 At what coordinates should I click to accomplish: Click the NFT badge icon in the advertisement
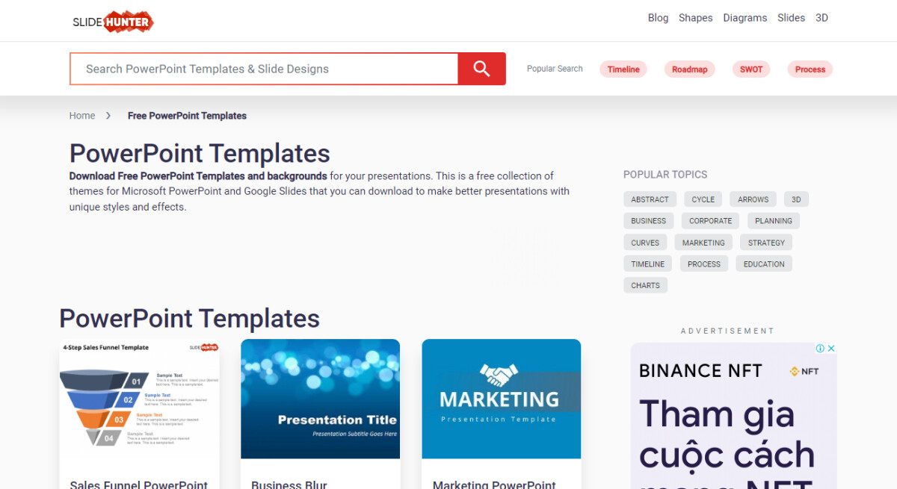795,371
